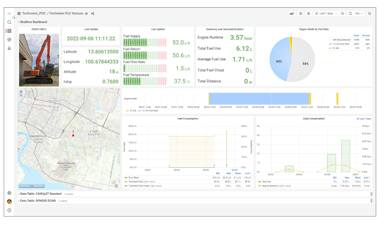384x232 pixels.
Task: Refresh the dashboard using the refresh icon
Action: tap(350, 13)
